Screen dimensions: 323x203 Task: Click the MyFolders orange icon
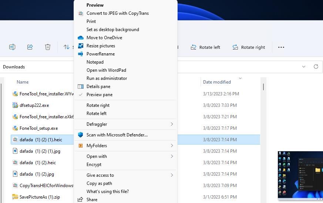(x=81, y=146)
